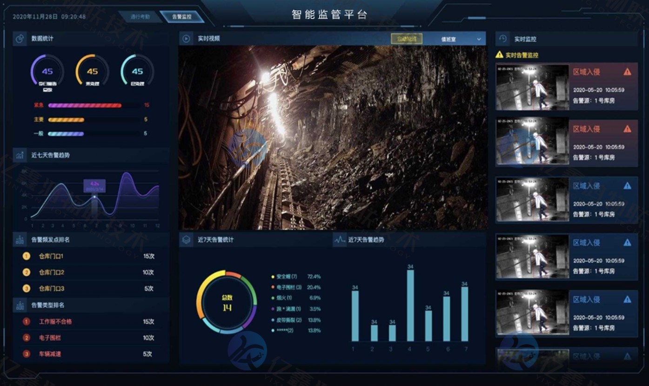
Task: Open the first alarm snapshot thumbnail
Action: 532,87
